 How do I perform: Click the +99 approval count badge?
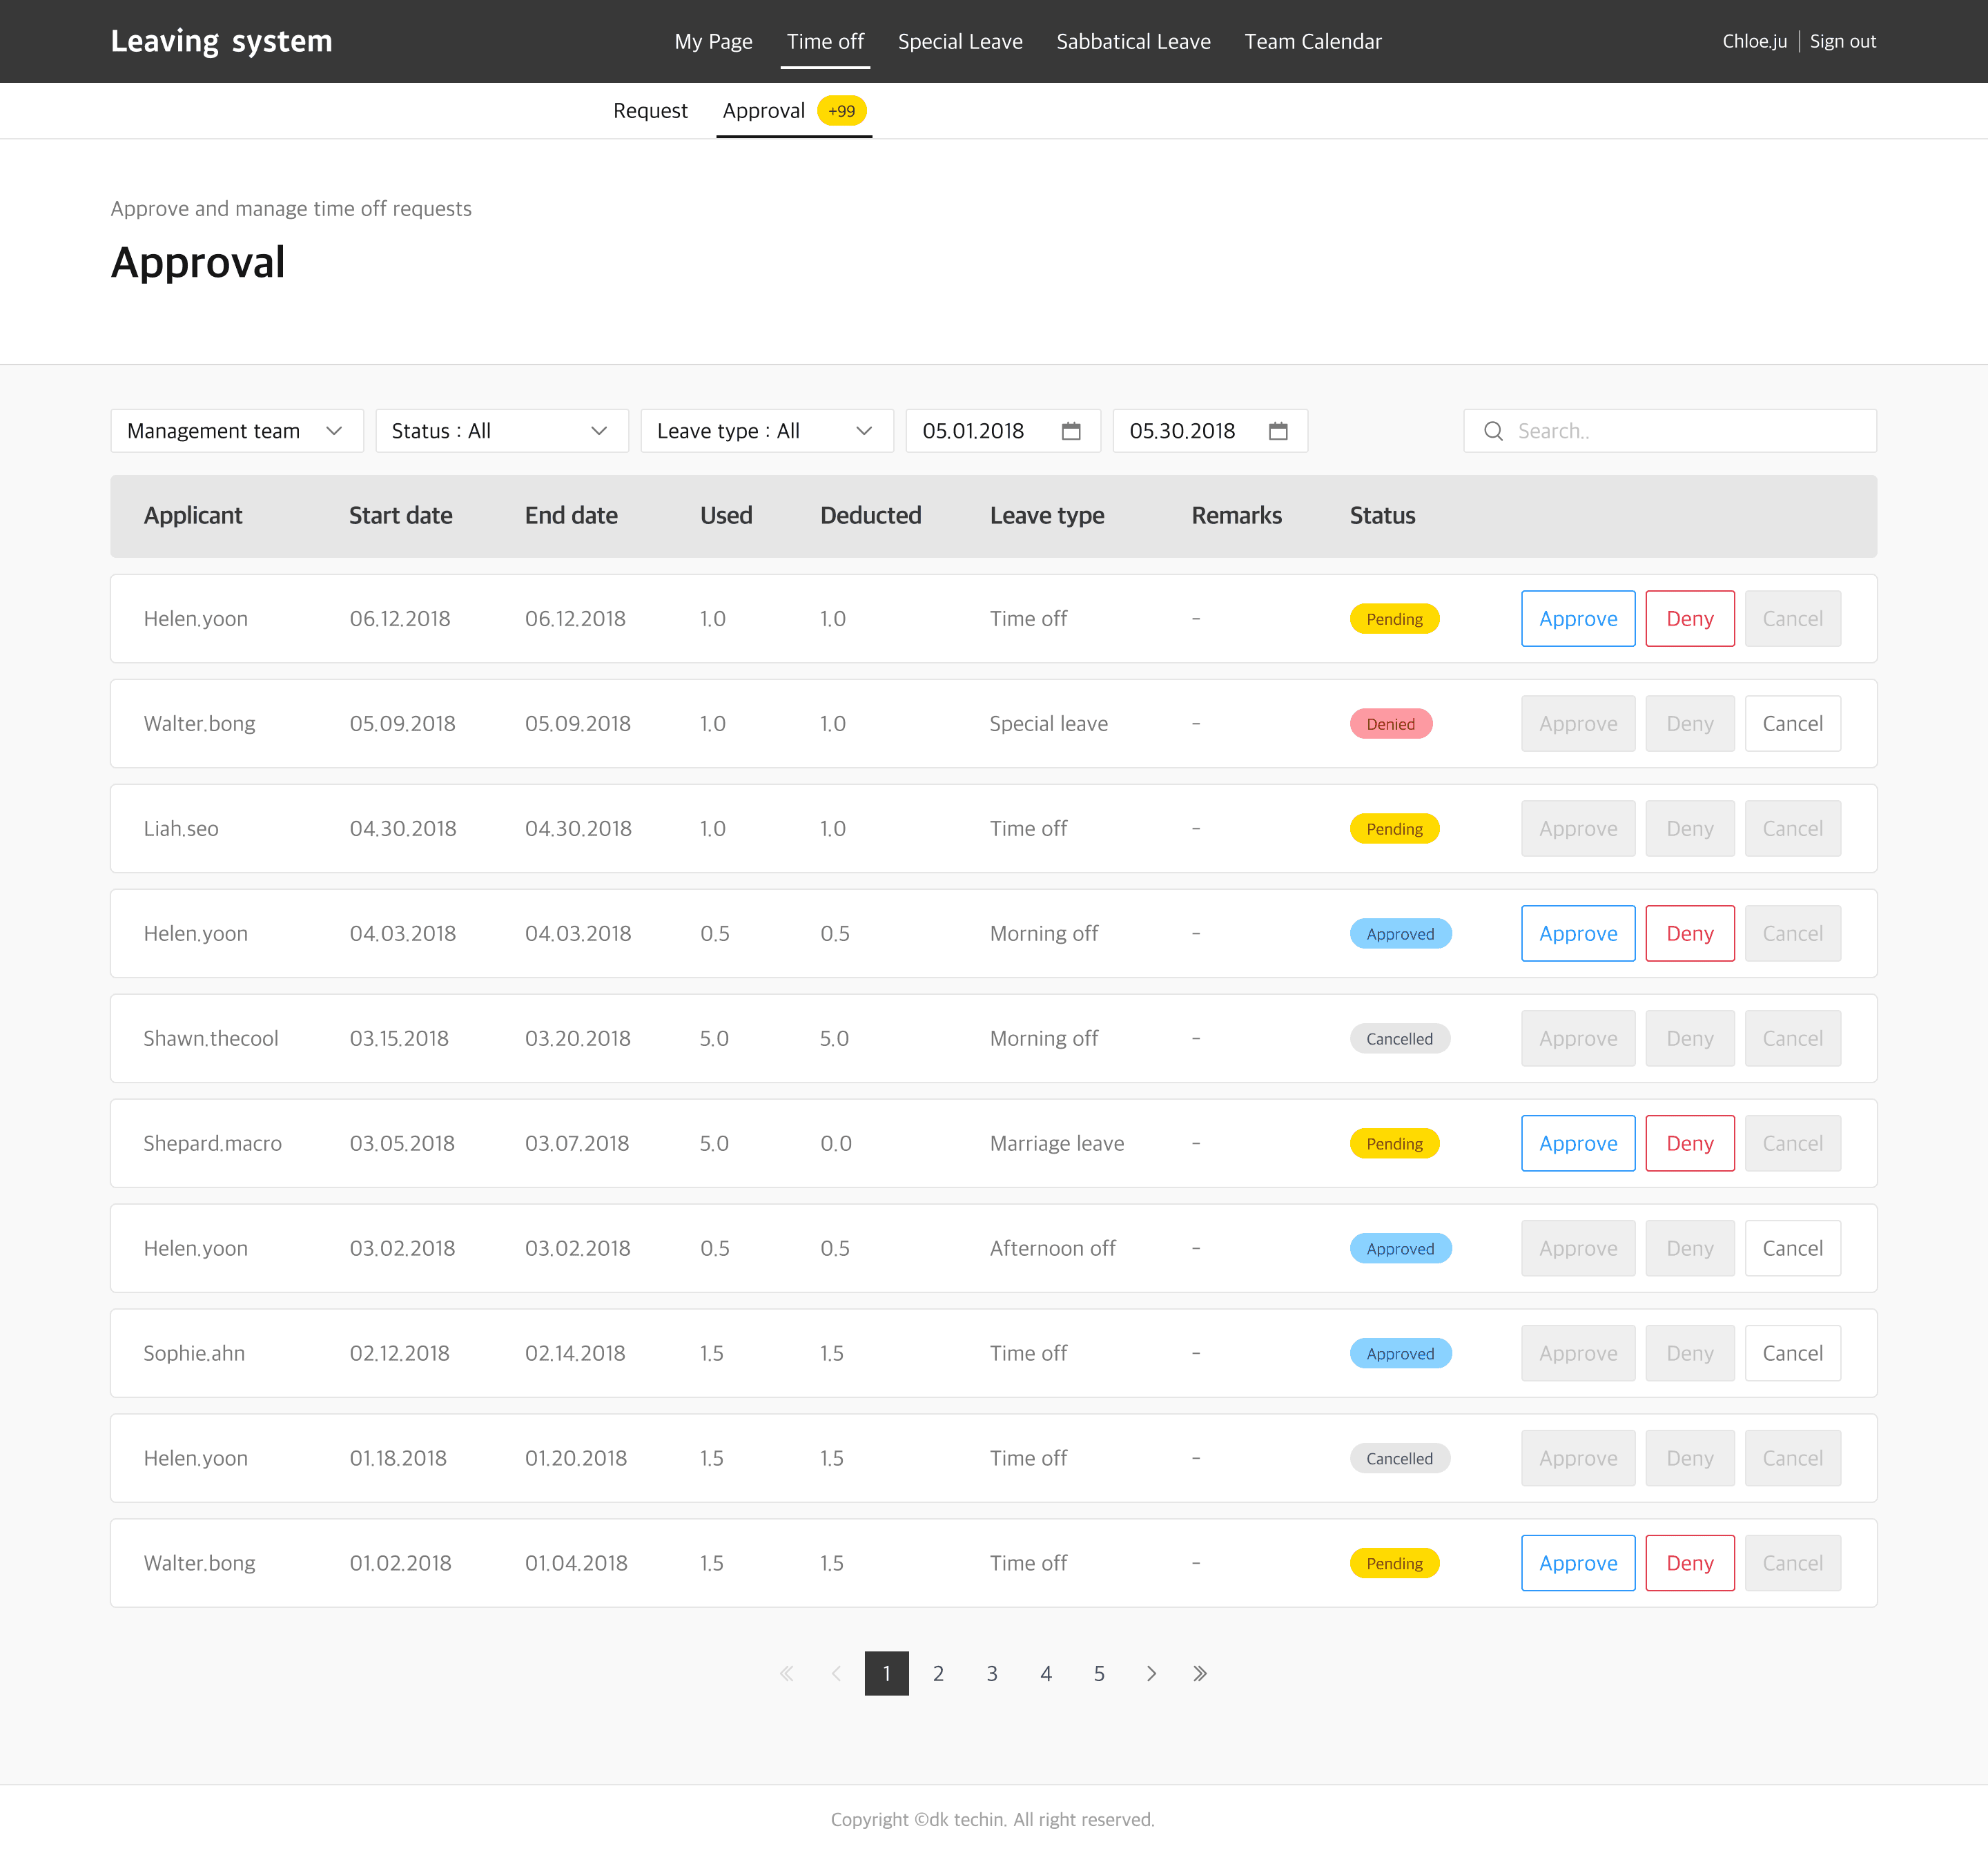pyautogui.click(x=841, y=111)
